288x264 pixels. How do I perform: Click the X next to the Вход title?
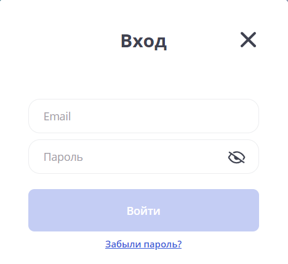coord(248,40)
